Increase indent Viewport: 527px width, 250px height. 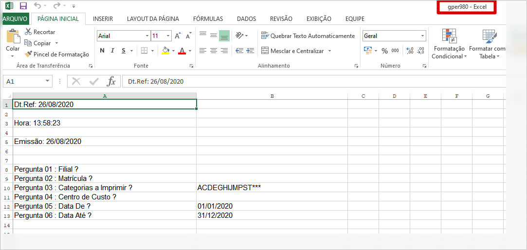pyautogui.click(x=250, y=51)
